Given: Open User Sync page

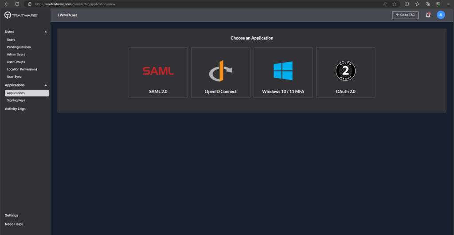Looking at the screenshot, I should 14,77.
